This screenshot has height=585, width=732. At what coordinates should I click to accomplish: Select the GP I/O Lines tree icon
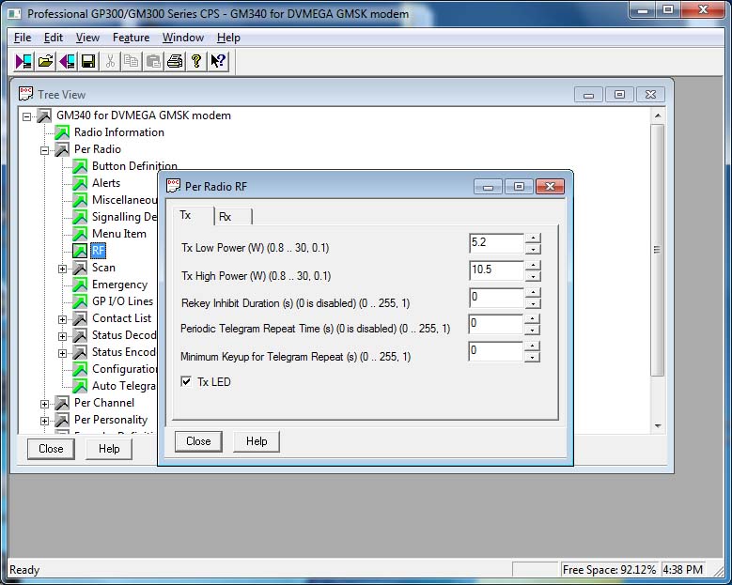point(80,301)
